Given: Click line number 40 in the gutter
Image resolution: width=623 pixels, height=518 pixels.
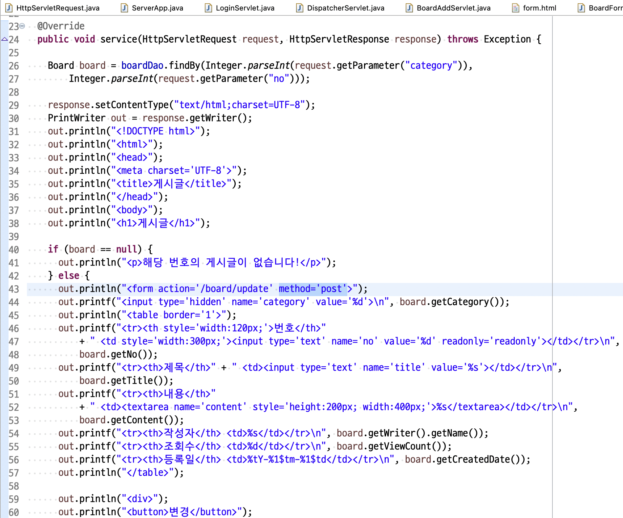Looking at the screenshot, I should 14,249.
